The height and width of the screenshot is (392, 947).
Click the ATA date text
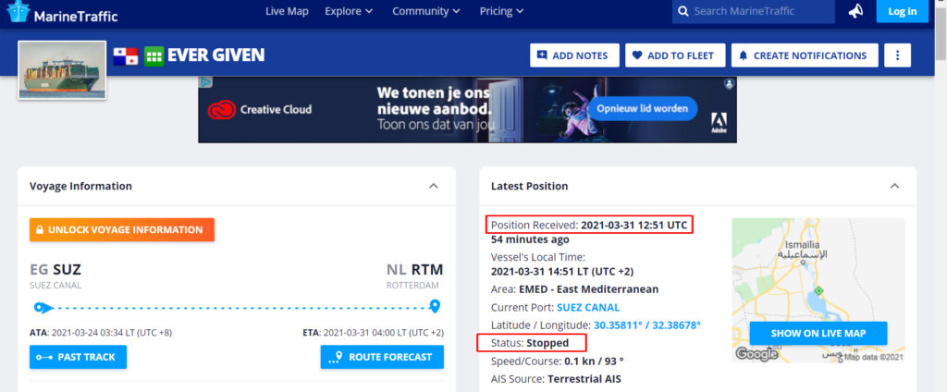click(112, 333)
